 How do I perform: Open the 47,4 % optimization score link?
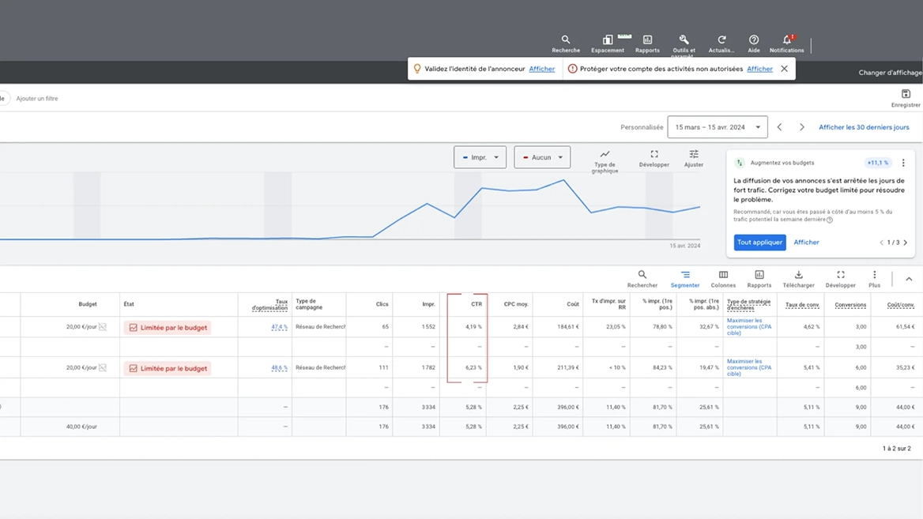coord(279,326)
